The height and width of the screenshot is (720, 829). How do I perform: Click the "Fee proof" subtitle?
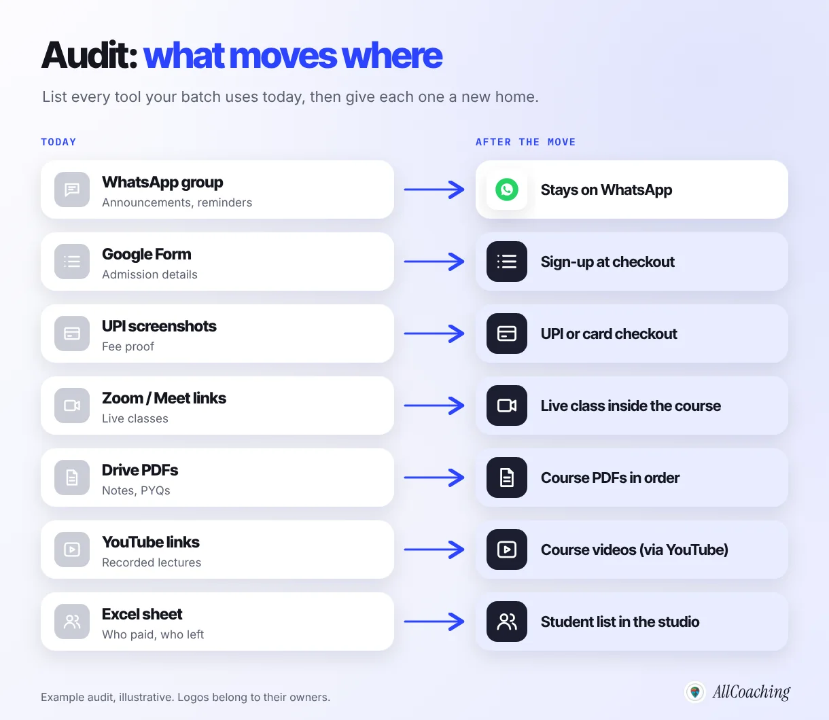[x=128, y=346]
